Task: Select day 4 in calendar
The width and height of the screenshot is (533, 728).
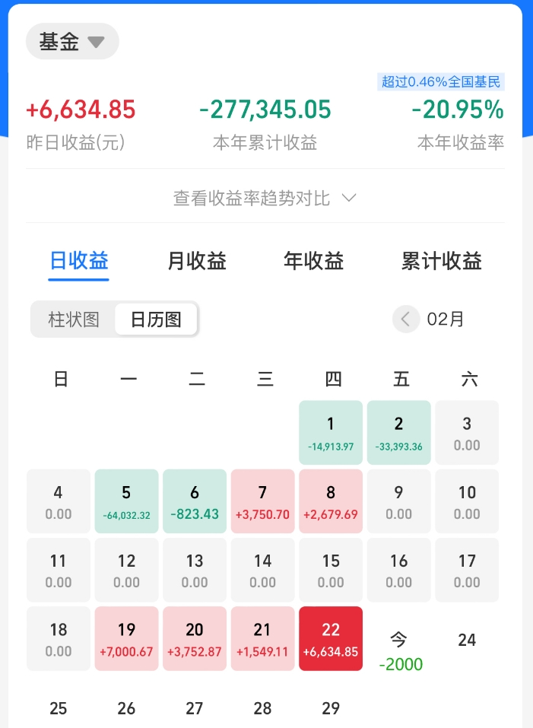Action: click(59, 501)
